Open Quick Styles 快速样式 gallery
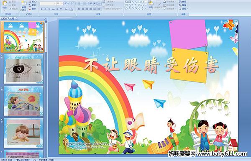The image size is (251, 161). tap(159, 5)
